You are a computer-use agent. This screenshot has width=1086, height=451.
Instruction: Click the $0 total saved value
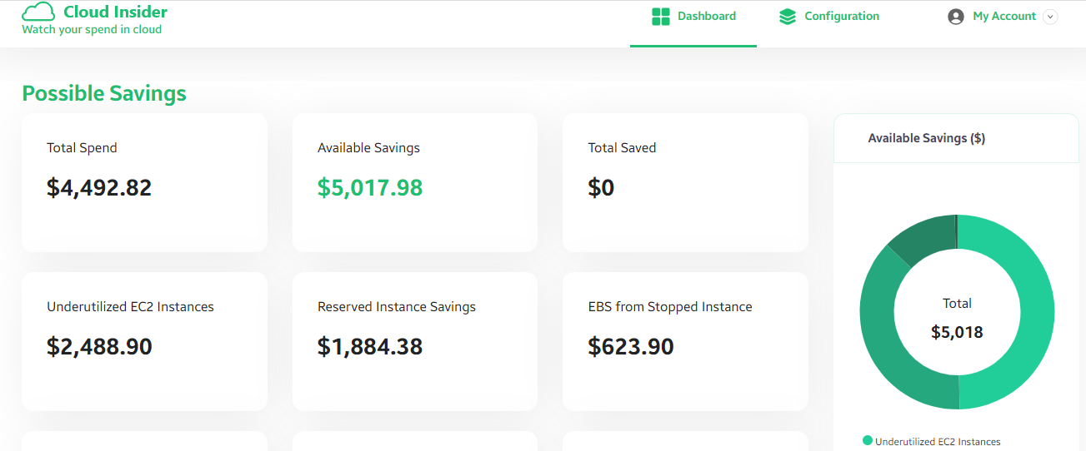click(x=601, y=187)
